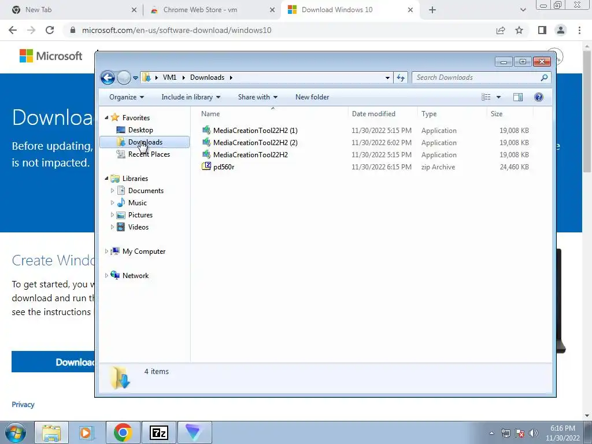Open Chrome's three-dot menu
The image size is (592, 444).
click(x=579, y=30)
